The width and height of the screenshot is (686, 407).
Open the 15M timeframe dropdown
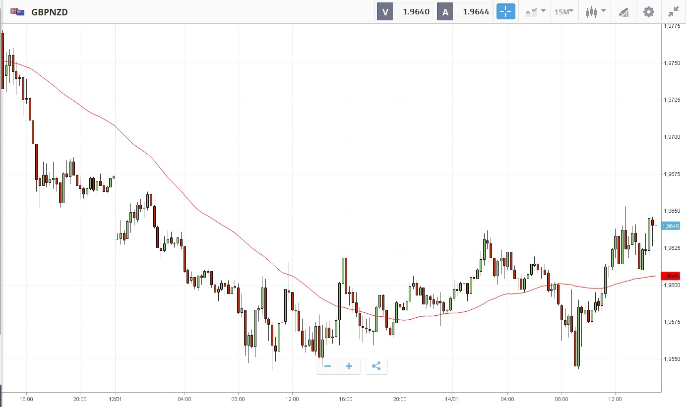click(564, 12)
